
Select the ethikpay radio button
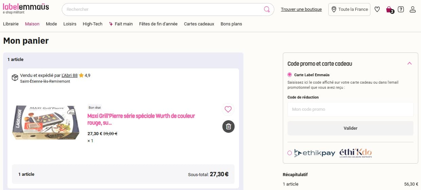(290, 153)
